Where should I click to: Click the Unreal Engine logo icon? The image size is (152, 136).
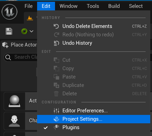coord(9,12)
